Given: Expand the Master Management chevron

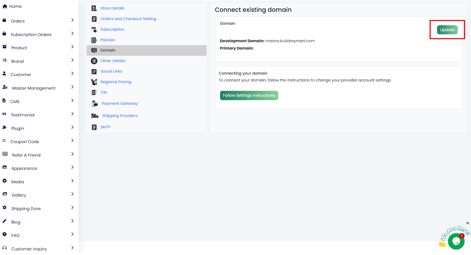Looking at the screenshot, I should pyautogui.click(x=72, y=87).
